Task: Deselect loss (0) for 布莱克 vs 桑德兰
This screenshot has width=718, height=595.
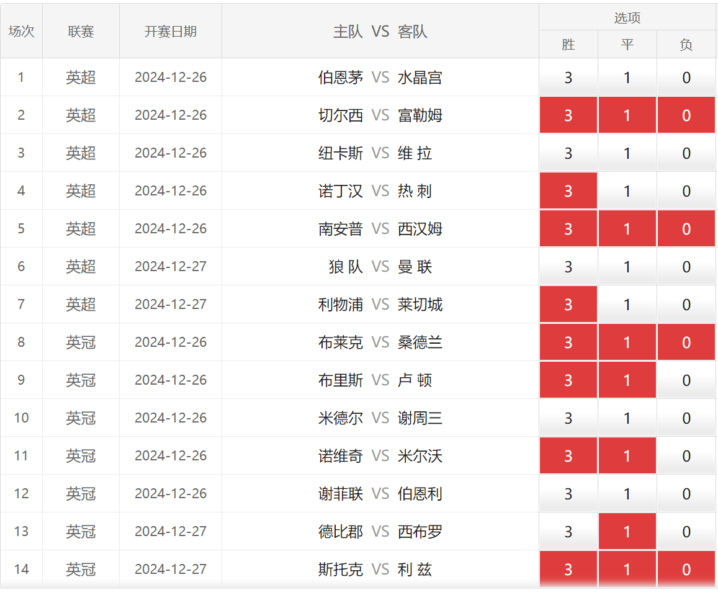Action: coord(686,342)
